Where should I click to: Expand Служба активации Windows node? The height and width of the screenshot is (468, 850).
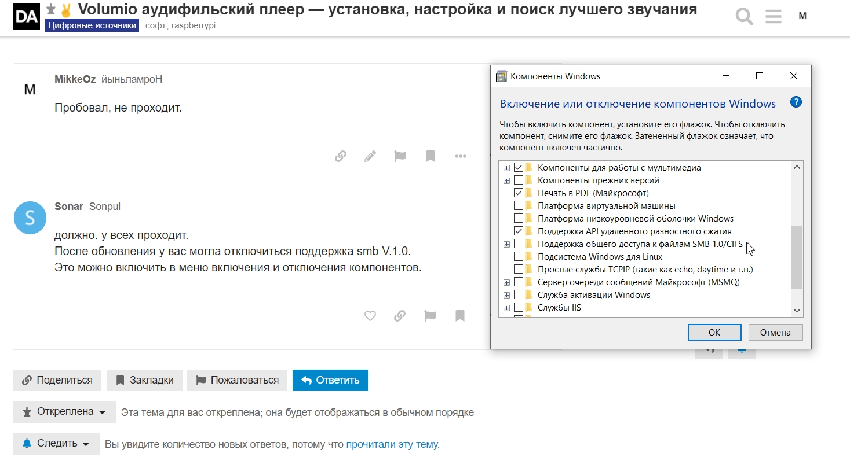(507, 295)
